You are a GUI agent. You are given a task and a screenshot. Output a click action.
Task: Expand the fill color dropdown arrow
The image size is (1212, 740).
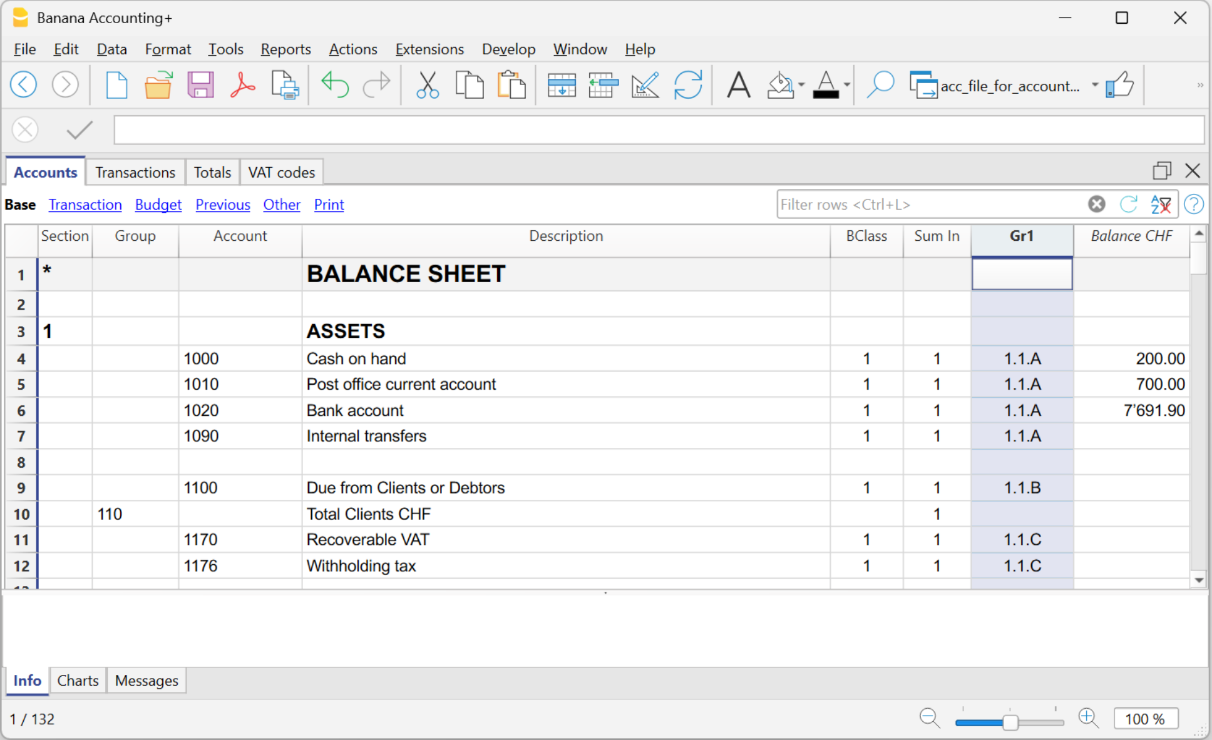(x=801, y=84)
